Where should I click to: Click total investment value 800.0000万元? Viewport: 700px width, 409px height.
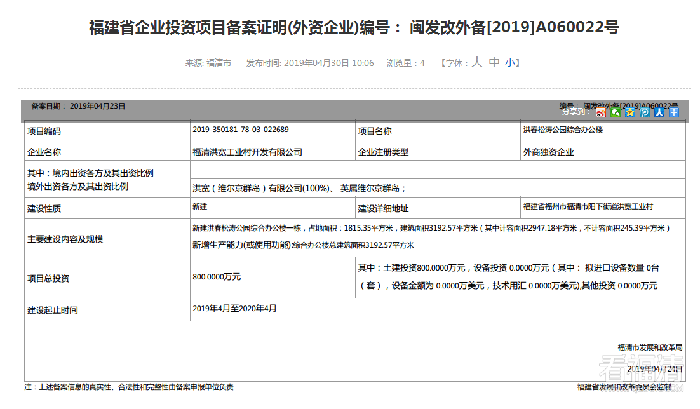click(x=217, y=277)
